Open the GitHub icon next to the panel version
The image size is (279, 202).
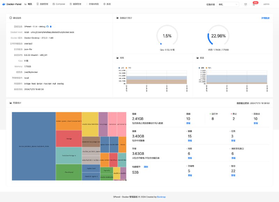tap(47, 26)
